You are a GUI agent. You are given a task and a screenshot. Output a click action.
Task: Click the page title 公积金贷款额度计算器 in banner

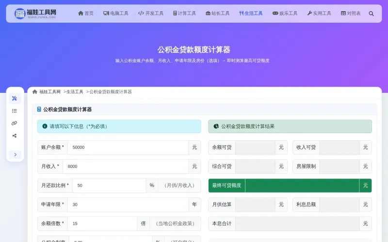point(194,50)
